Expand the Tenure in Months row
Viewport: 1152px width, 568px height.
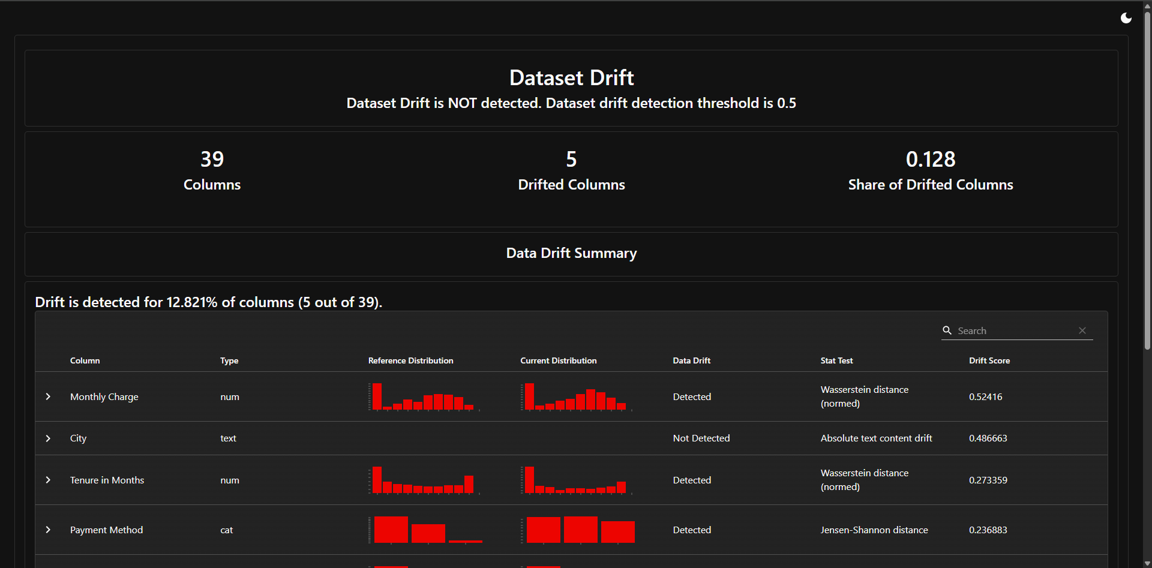pos(48,480)
